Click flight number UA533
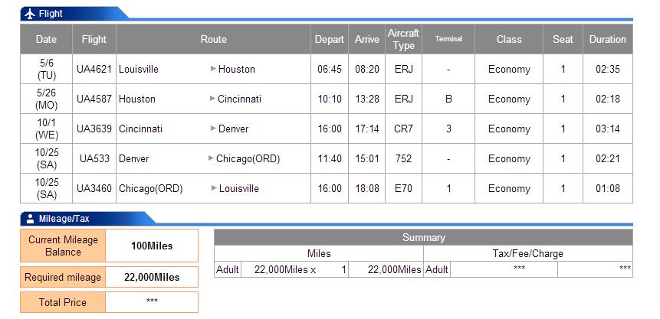This screenshot has width=660, height=319. (94, 158)
